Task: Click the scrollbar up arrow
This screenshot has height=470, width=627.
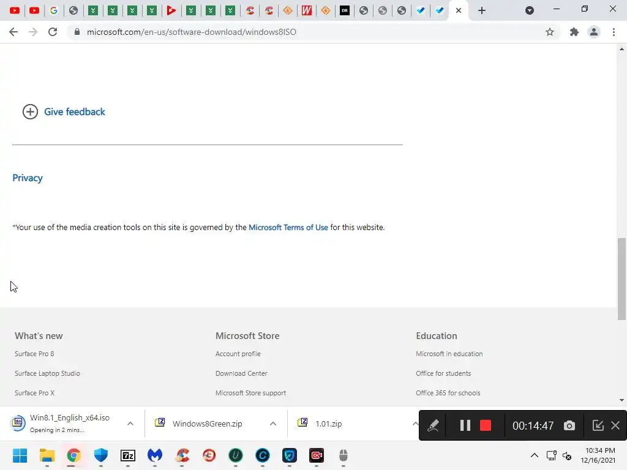Action: pos(621,49)
